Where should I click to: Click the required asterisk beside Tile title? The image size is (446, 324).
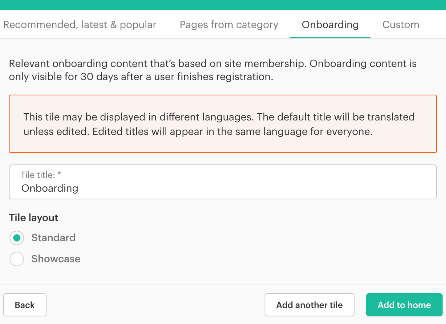click(59, 174)
